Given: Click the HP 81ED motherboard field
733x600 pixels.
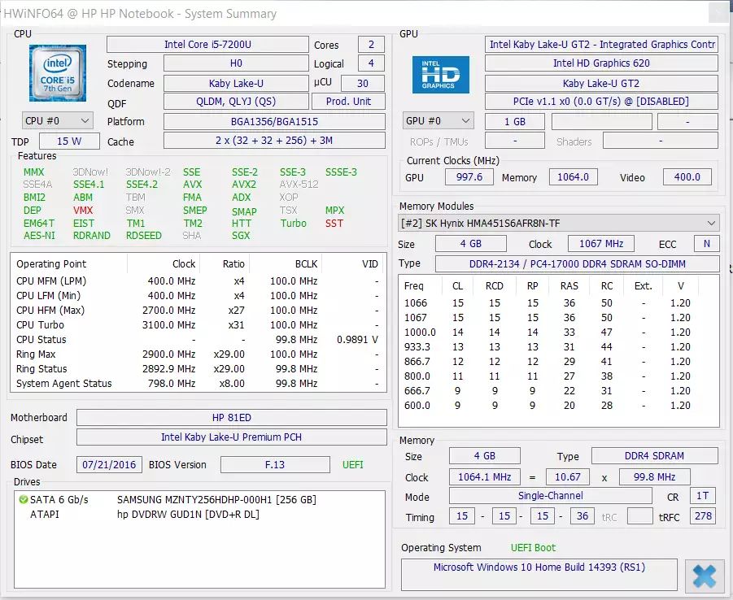Looking at the screenshot, I should click(231, 417).
